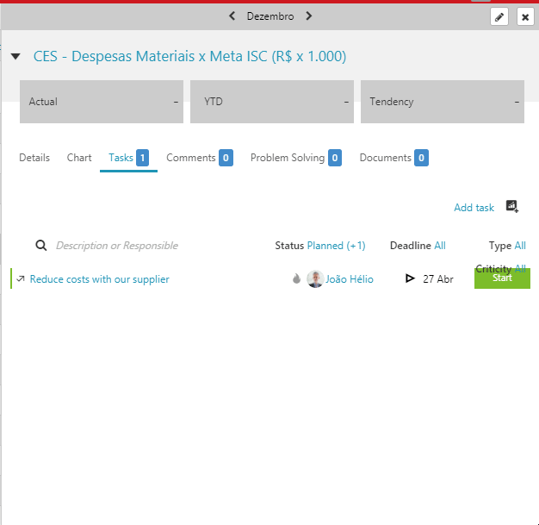Select the Tendency value card
This screenshot has height=525, width=539.
tap(443, 102)
